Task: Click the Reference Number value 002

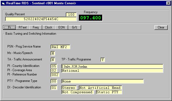Action: (x=55, y=75)
